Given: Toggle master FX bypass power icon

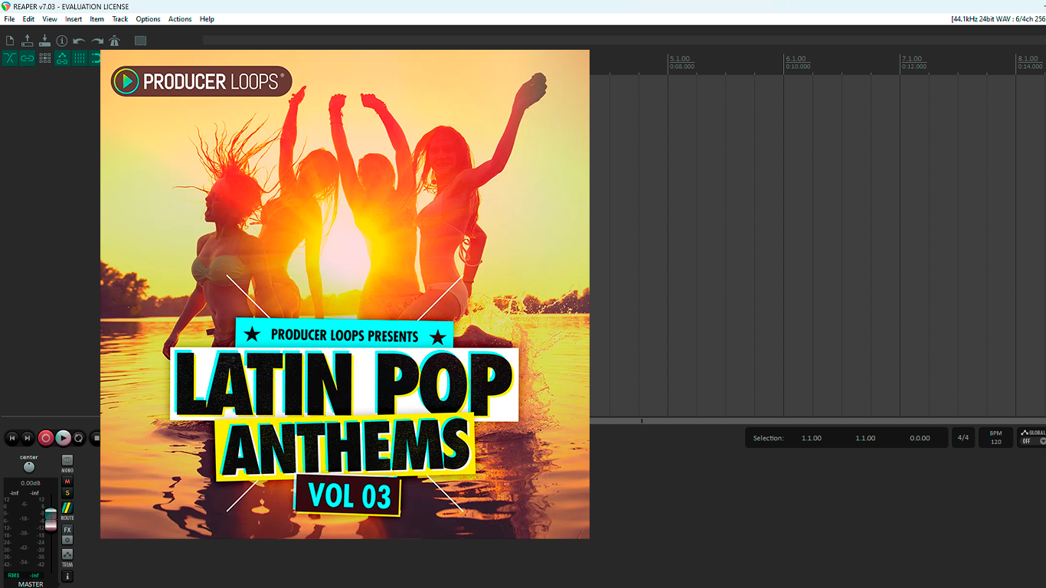Looking at the screenshot, I should coord(67,540).
